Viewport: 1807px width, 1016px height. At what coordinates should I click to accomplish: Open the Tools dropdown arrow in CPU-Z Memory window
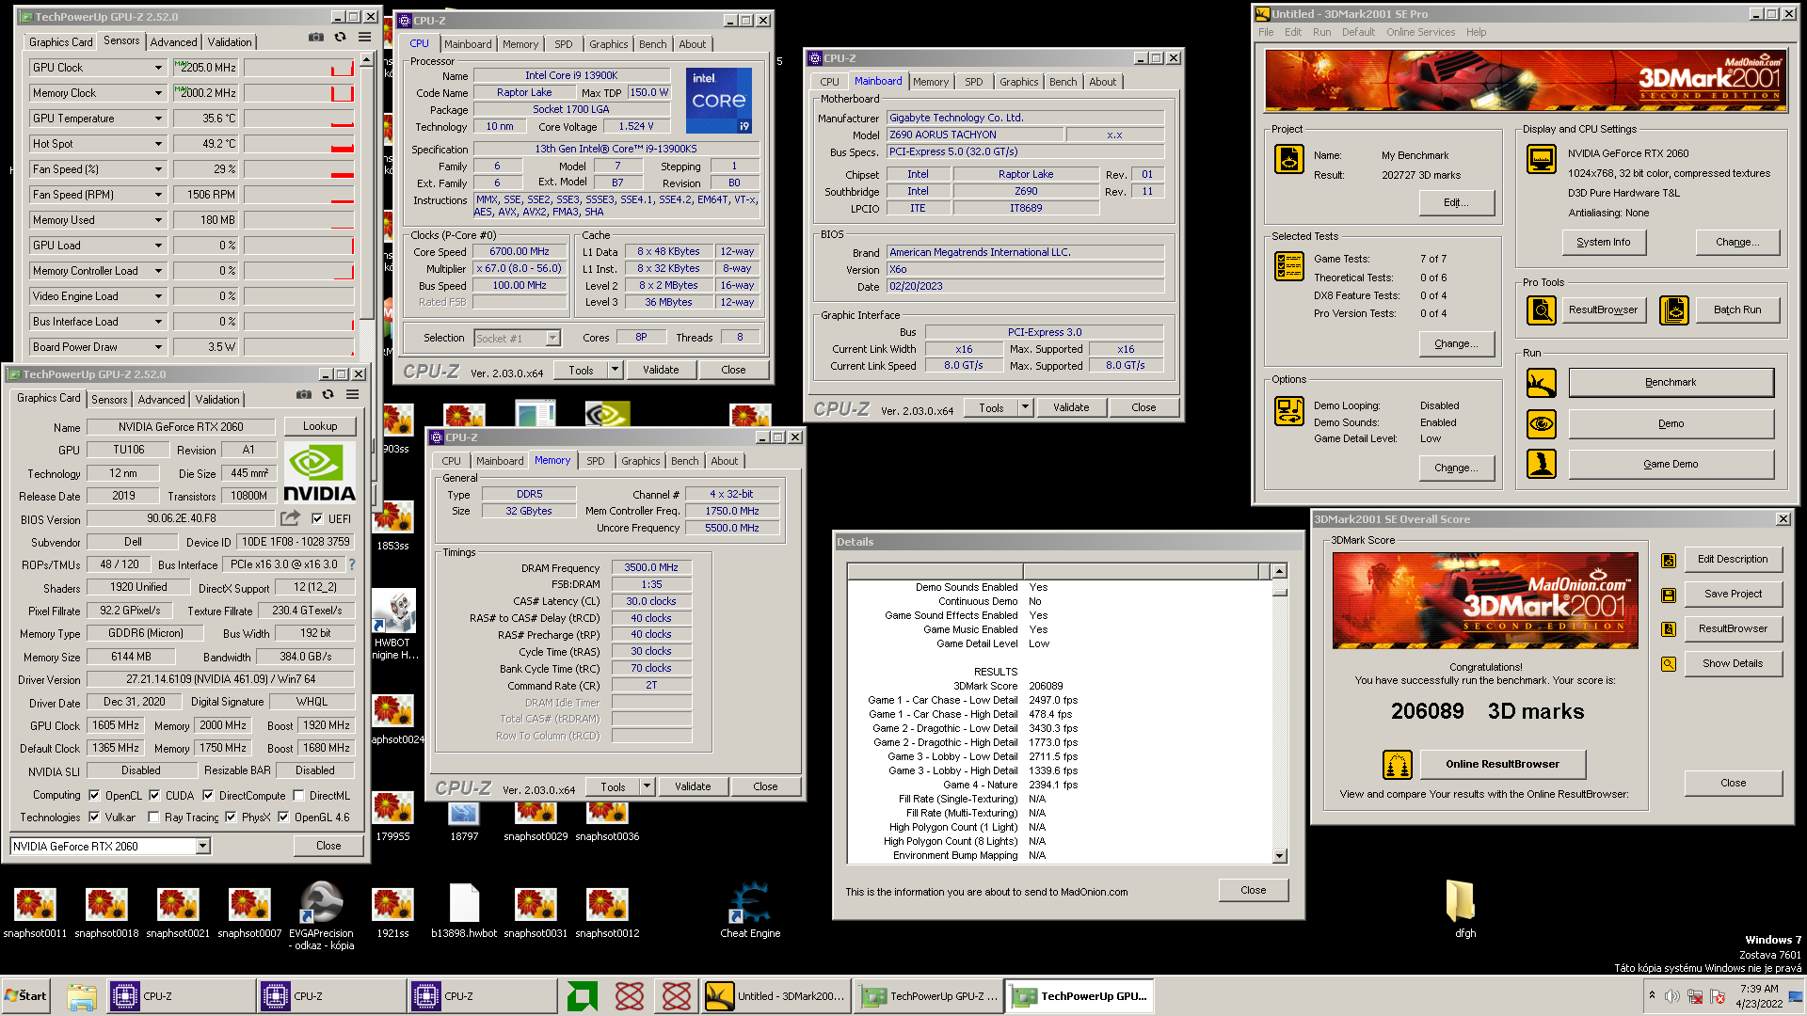coord(648,786)
